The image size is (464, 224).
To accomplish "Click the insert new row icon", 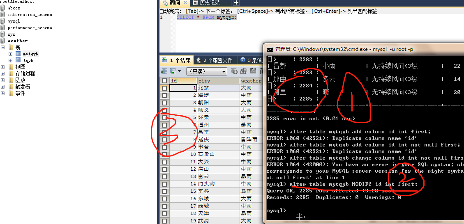I will pos(234,71).
